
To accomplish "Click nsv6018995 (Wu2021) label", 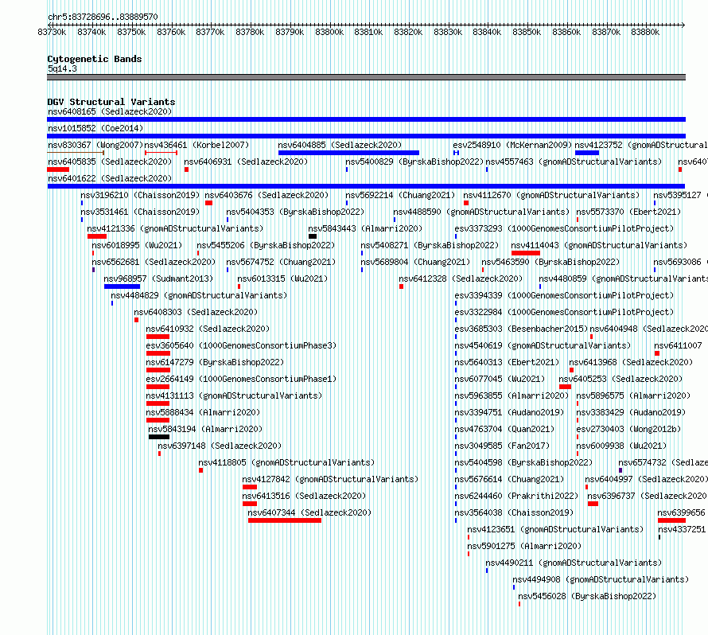I will point(137,245).
